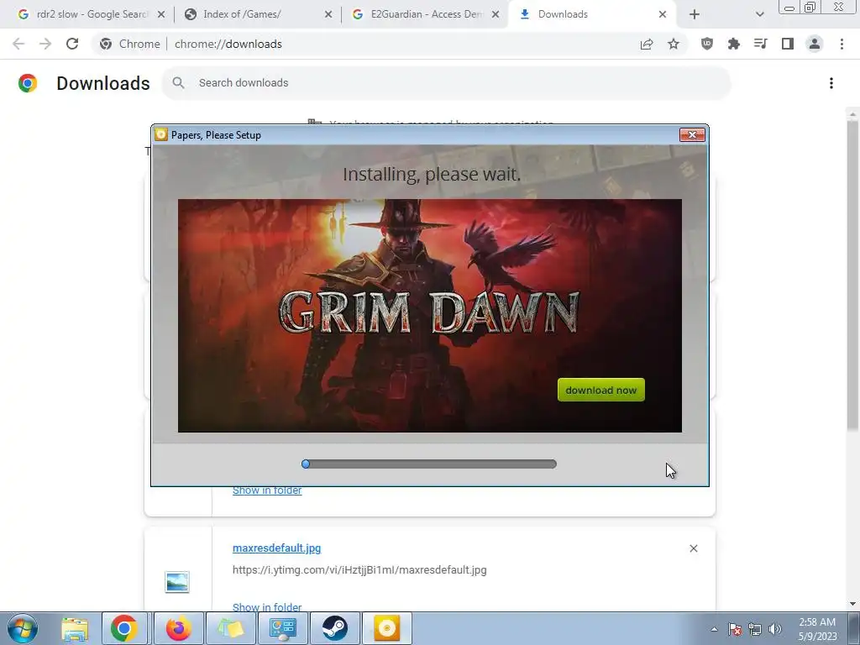Screen dimensions: 860x645
Task: Open the yellow setup installer taskbar icon
Action: point(386,628)
